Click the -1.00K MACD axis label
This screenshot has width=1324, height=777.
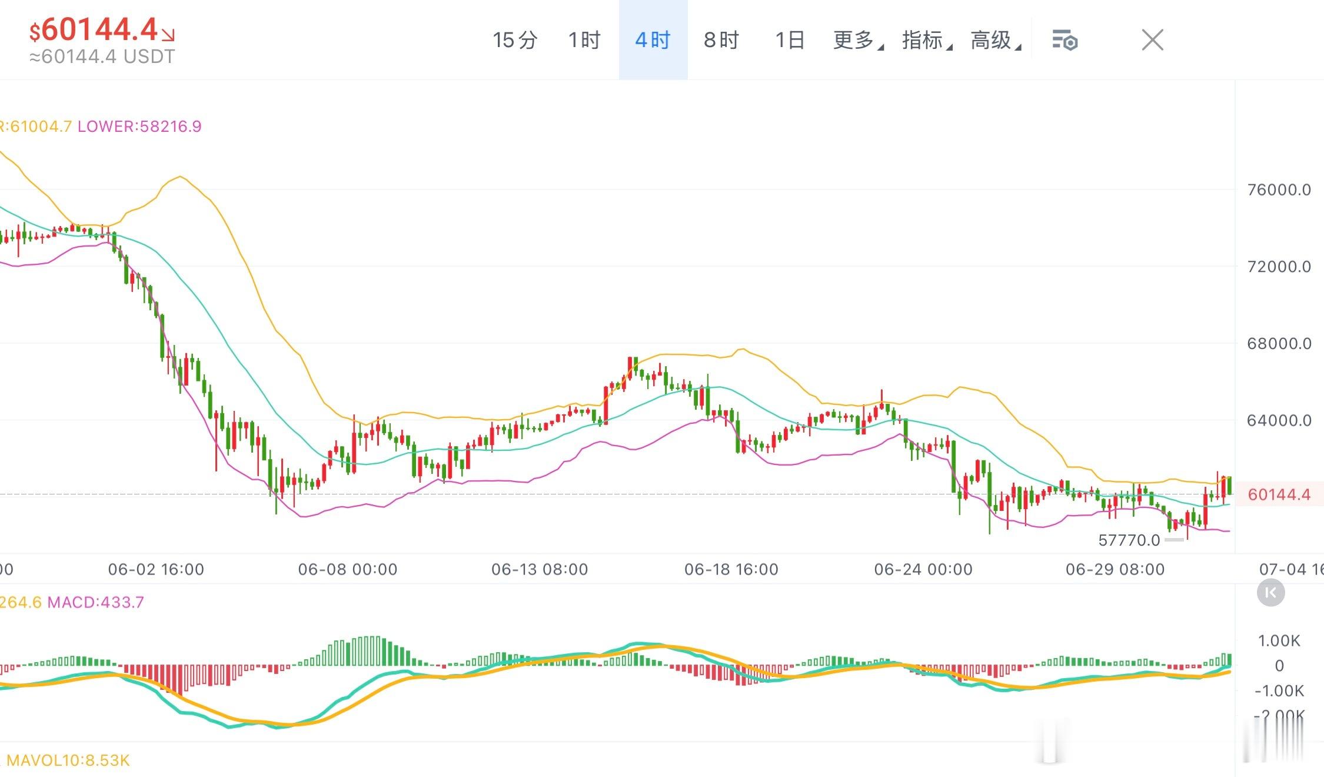point(1279,690)
